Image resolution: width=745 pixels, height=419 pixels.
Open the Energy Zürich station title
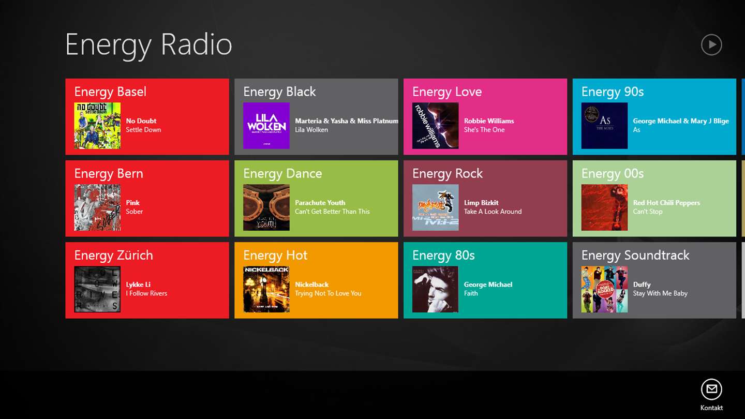114,256
